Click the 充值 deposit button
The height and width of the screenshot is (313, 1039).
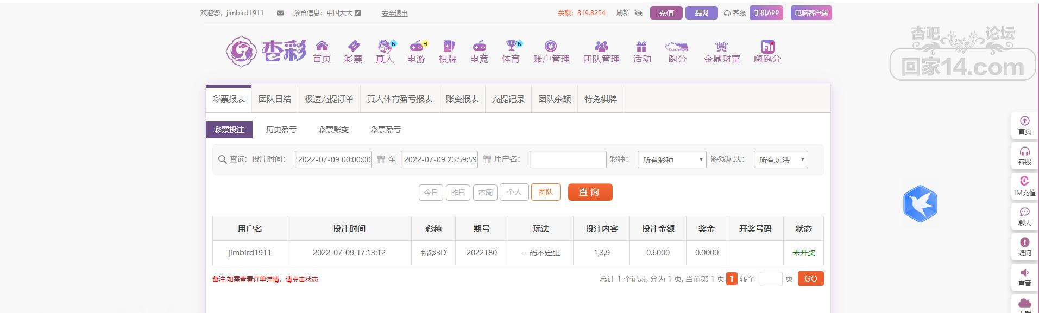[x=666, y=13]
